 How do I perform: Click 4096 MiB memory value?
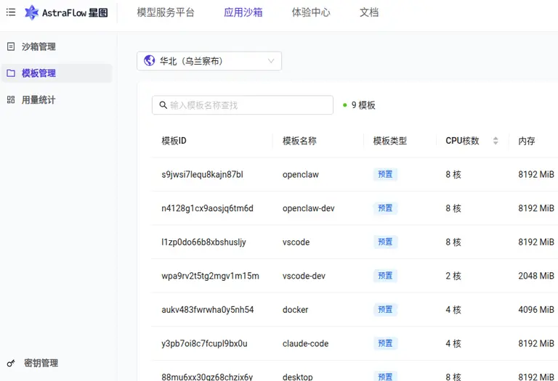tap(536, 310)
